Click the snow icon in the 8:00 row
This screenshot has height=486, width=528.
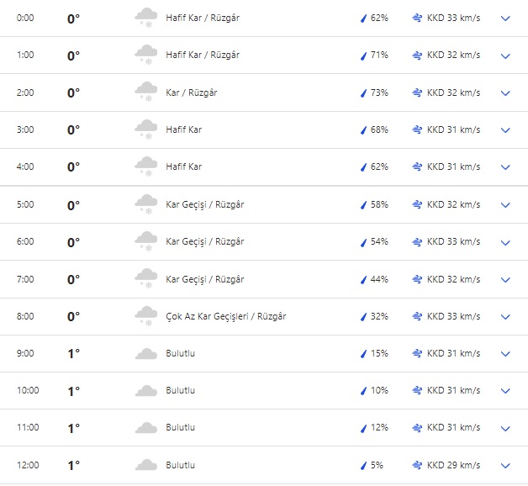pos(146,317)
